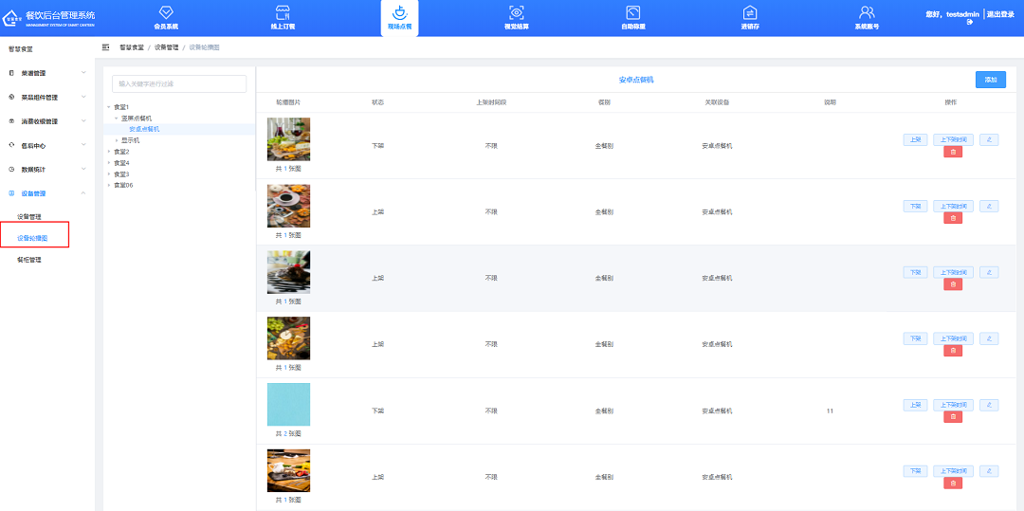Screen dimensions: 1024x511
Task: Edit the second carousel row with pencil icon
Action: pos(989,206)
